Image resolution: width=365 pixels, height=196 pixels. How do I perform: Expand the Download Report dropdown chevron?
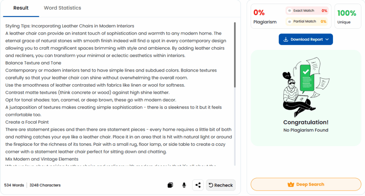tap(327, 40)
